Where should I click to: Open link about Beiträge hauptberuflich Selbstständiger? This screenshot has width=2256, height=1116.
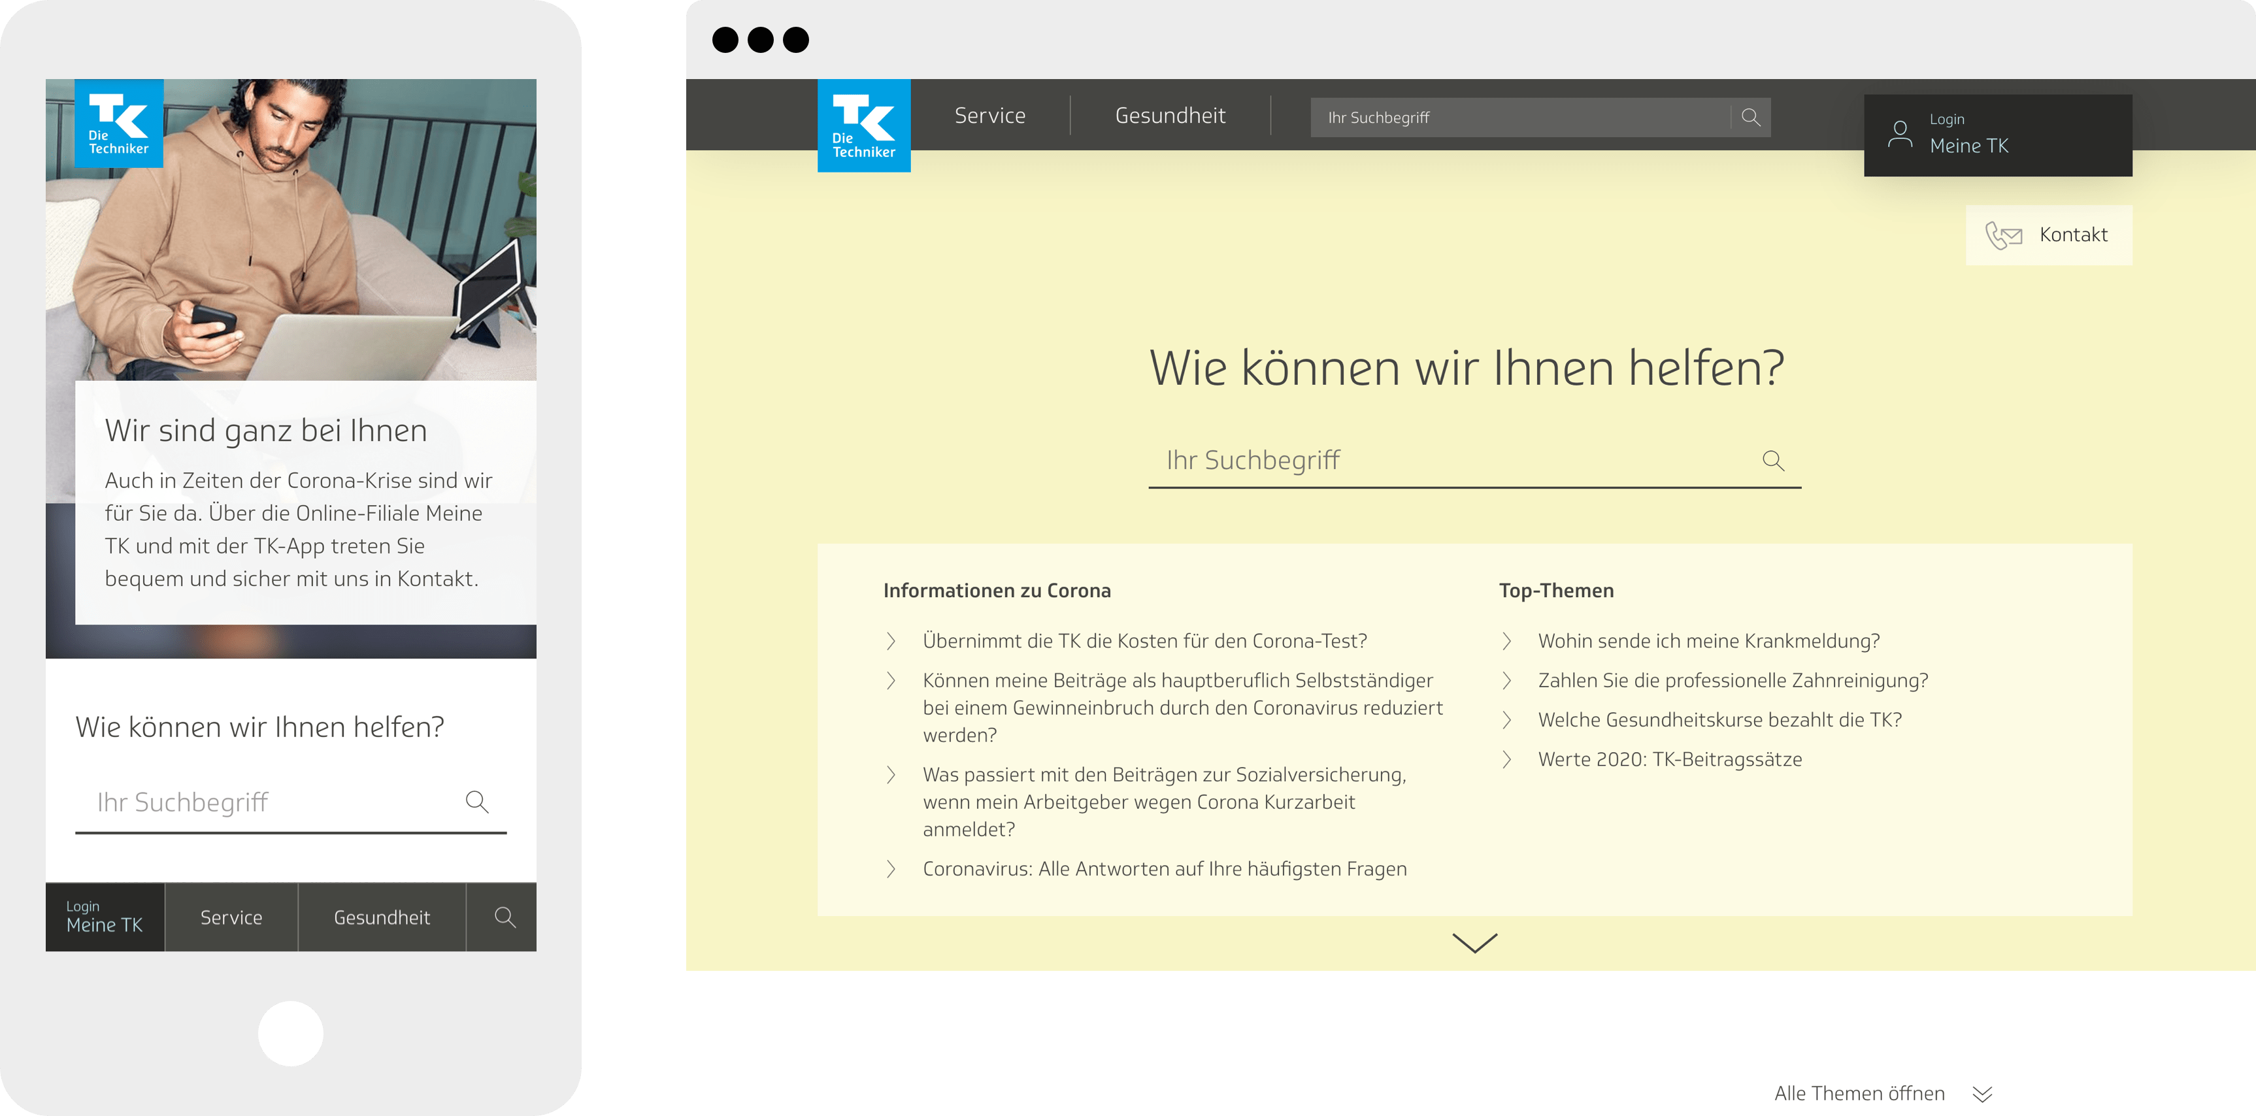[1183, 708]
